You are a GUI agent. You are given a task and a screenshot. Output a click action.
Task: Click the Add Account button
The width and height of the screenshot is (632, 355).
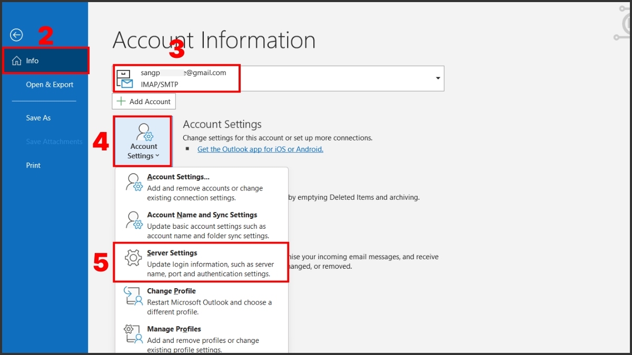[144, 102]
